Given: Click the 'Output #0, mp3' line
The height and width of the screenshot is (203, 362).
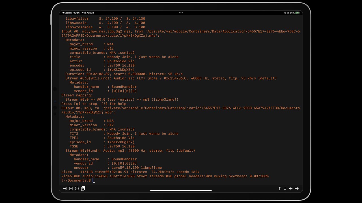Looking at the screenshot, I should [x=180, y=110].
